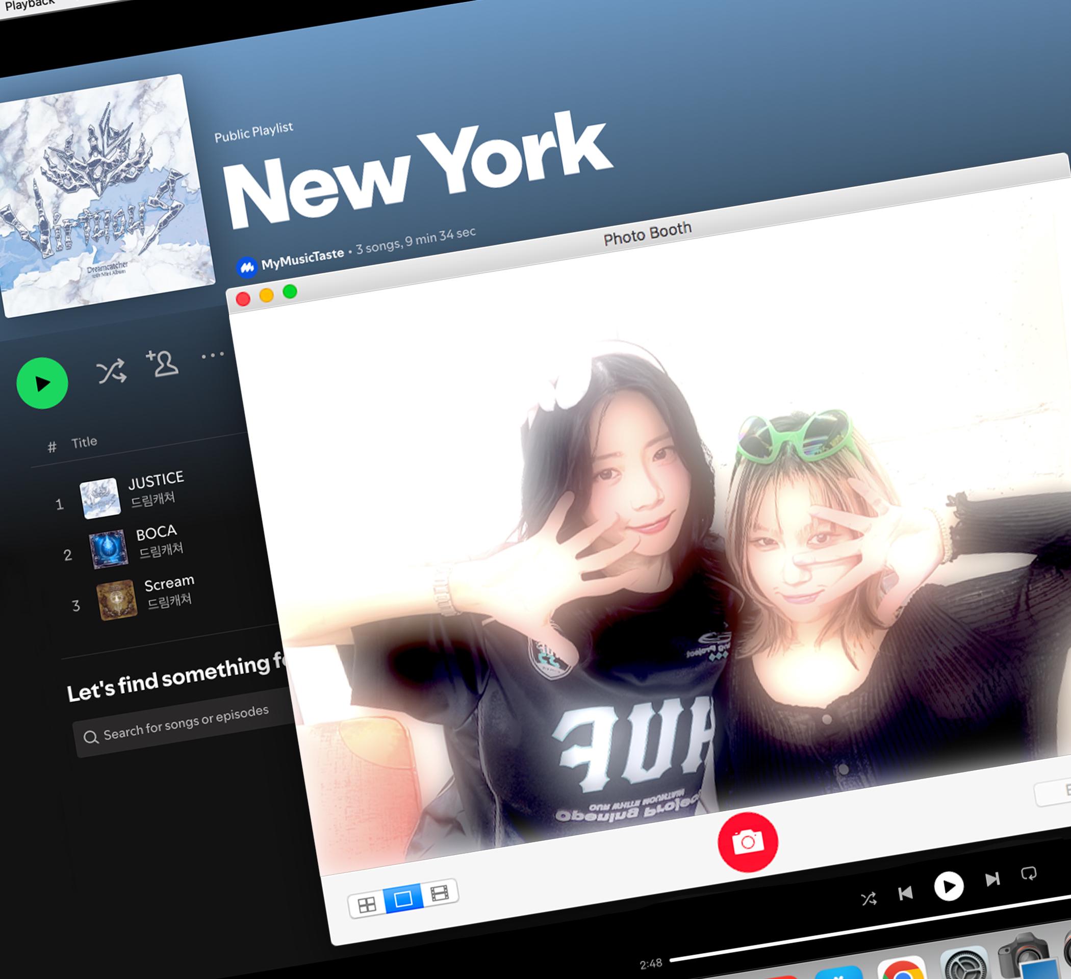This screenshot has height=979, width=1071.
Task: Open Scream album art thumbnail
Action: 117,600
